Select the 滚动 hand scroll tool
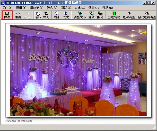The image size is (157, 131). (x=38, y=15)
